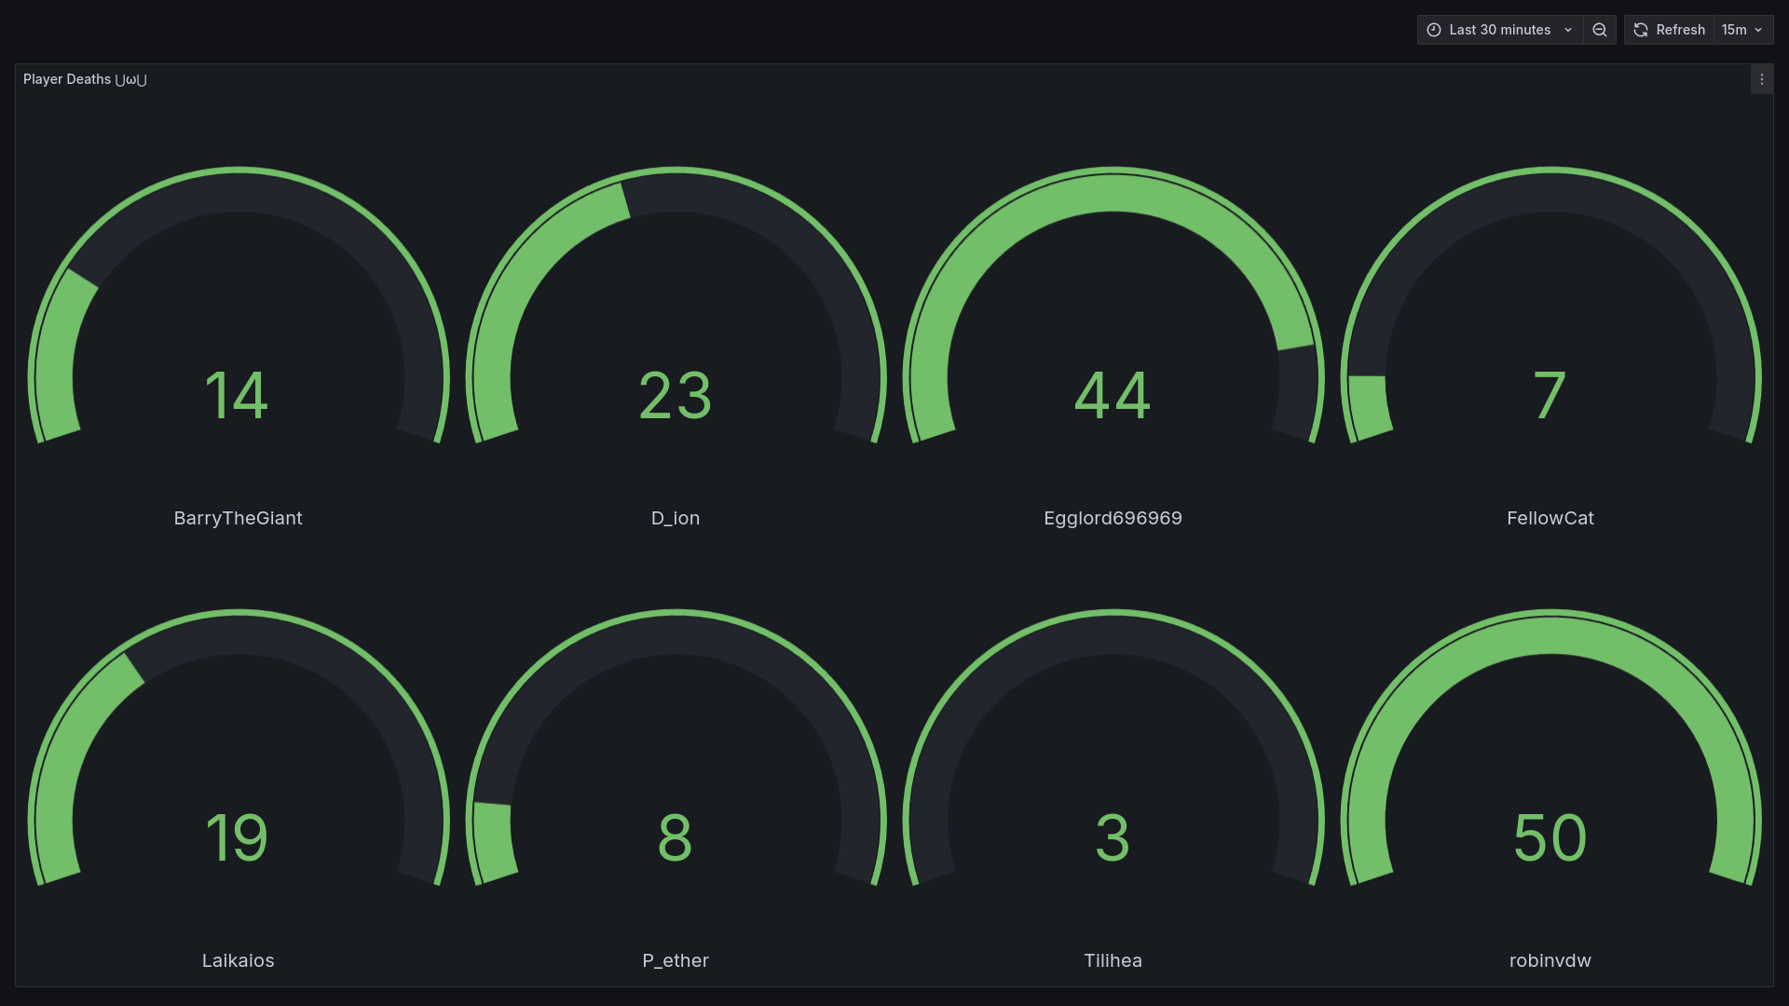Click the clock icon in time picker
The width and height of the screenshot is (1789, 1006).
(x=1434, y=30)
